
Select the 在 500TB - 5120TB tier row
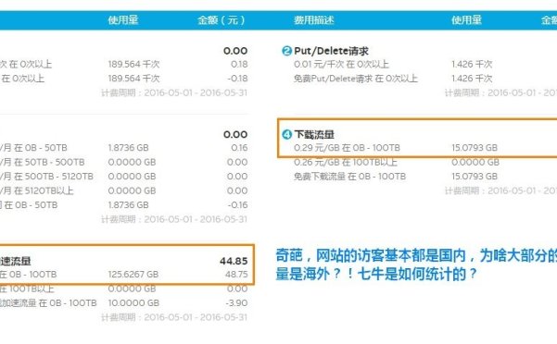tap(46, 177)
